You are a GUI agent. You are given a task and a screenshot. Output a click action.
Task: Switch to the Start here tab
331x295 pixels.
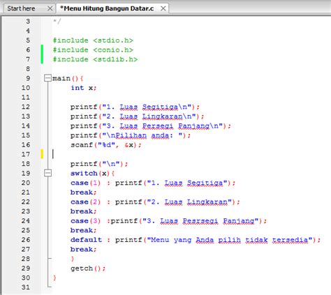tap(21, 8)
